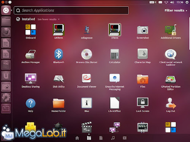The width and height of the screenshot is (190, 142).
Task: Open the session gear menu
Action: pos(187,2)
